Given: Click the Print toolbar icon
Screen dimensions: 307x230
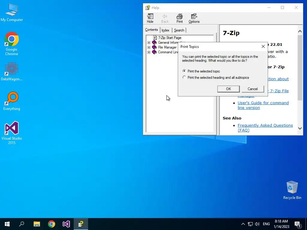Looking at the screenshot, I should click(x=180, y=18).
